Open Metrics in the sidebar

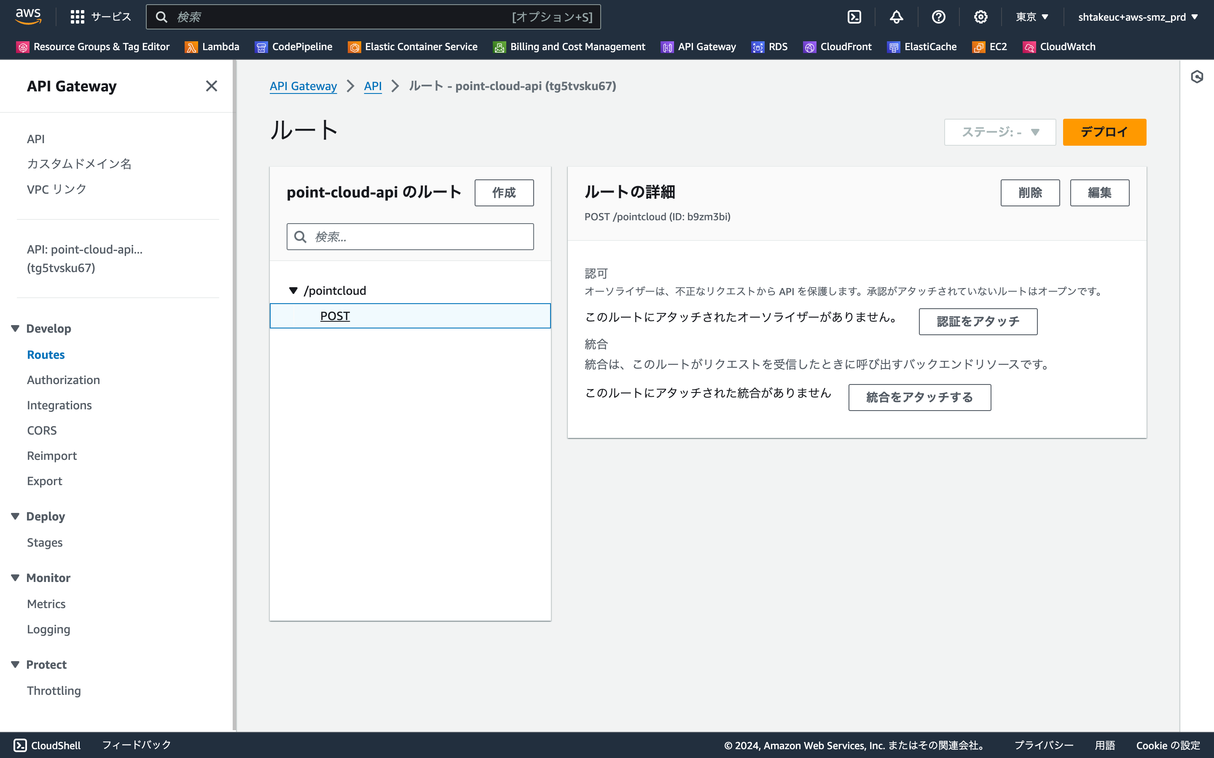(x=46, y=603)
